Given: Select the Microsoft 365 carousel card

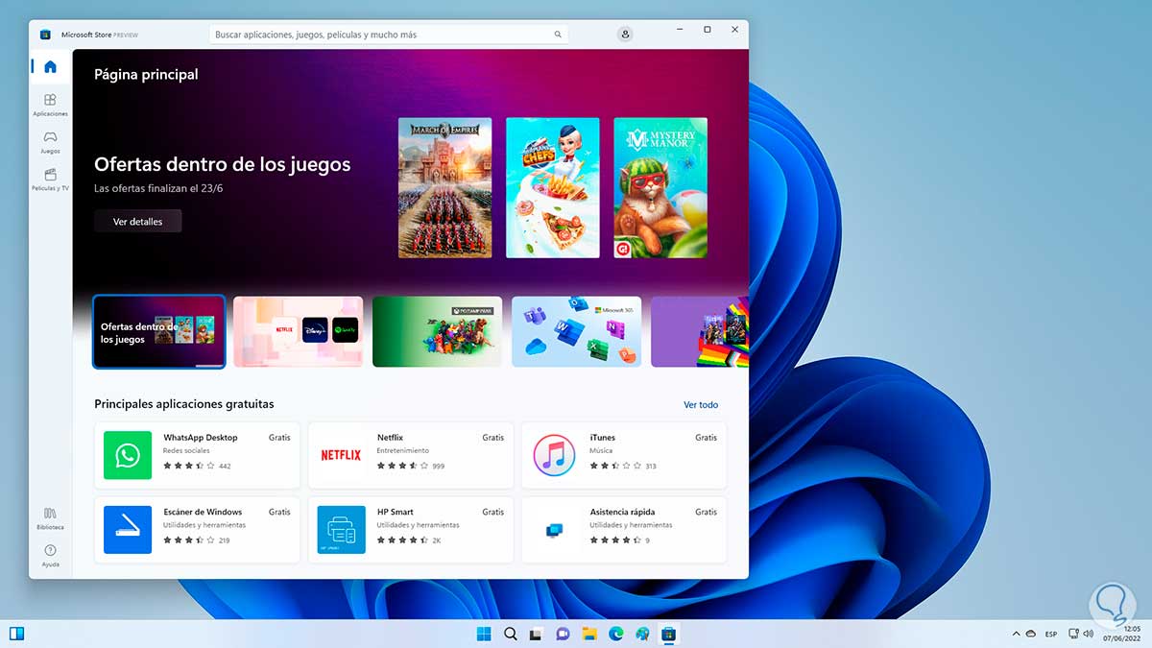Looking at the screenshot, I should [x=576, y=331].
